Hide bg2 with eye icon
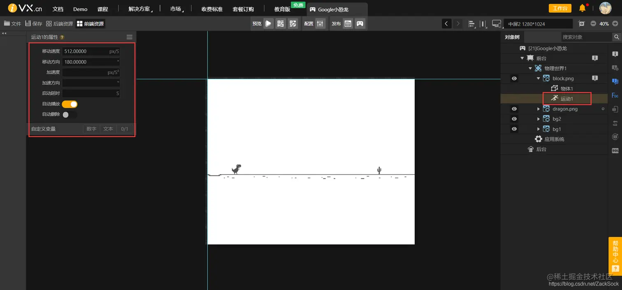This screenshot has width=622, height=290. click(514, 119)
